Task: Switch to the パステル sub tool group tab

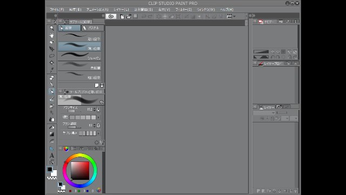Action: click(x=92, y=28)
